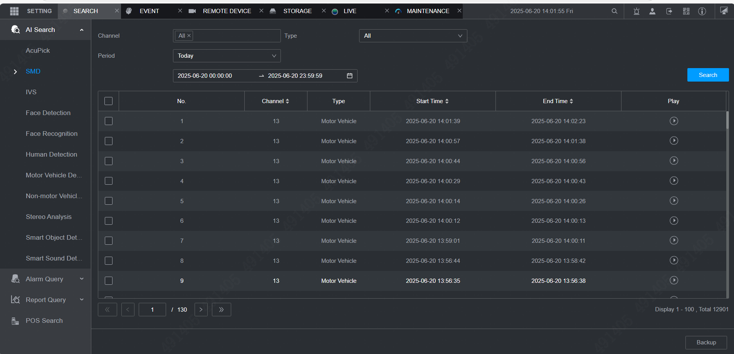Switch to the MAINTENANCE tab

tap(428, 11)
